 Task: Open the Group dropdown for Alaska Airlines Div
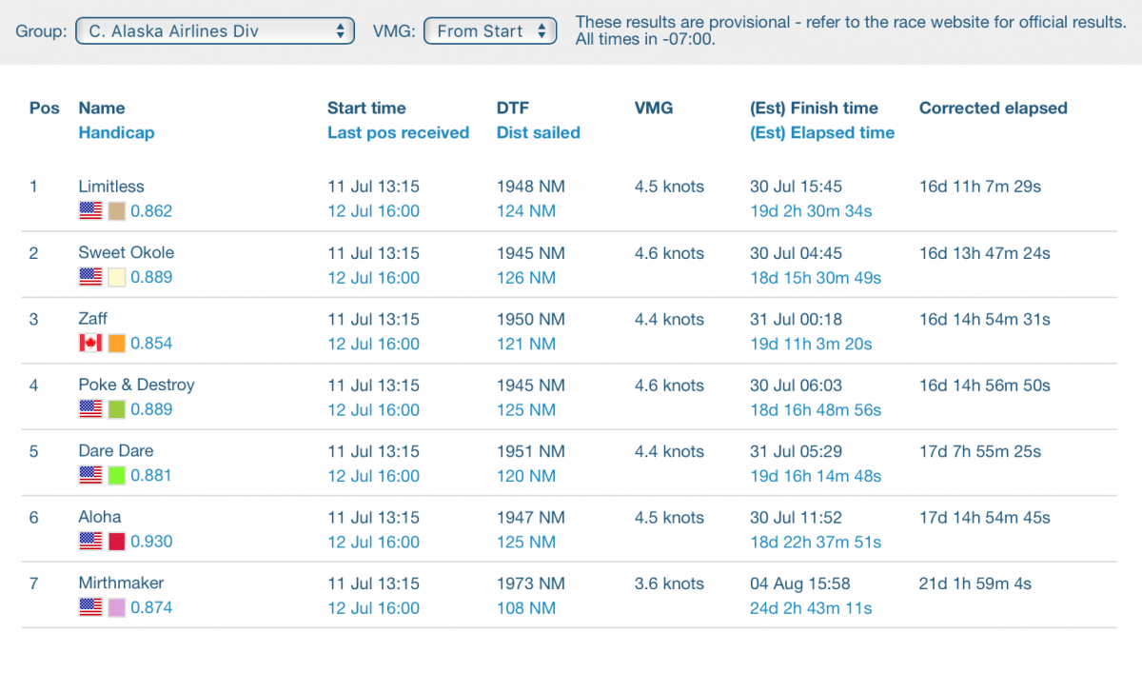click(215, 31)
